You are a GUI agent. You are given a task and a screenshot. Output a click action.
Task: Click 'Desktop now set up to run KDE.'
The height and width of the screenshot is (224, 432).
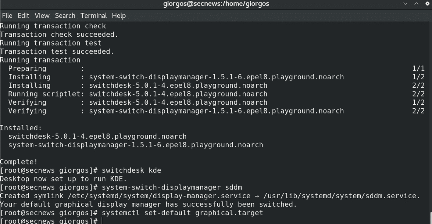coord(63,179)
